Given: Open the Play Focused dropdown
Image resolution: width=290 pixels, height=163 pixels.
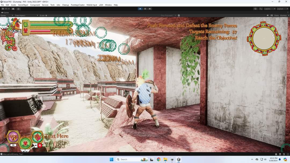Looking at the screenshot, I should [x=168, y=16].
